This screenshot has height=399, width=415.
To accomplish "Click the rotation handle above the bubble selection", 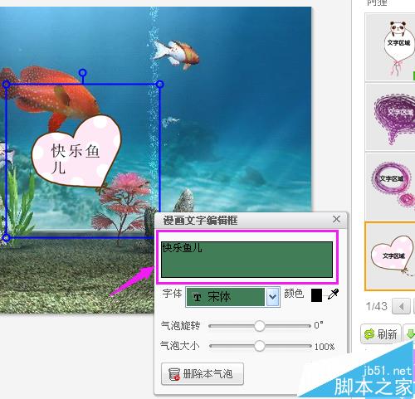I will tap(82, 73).
